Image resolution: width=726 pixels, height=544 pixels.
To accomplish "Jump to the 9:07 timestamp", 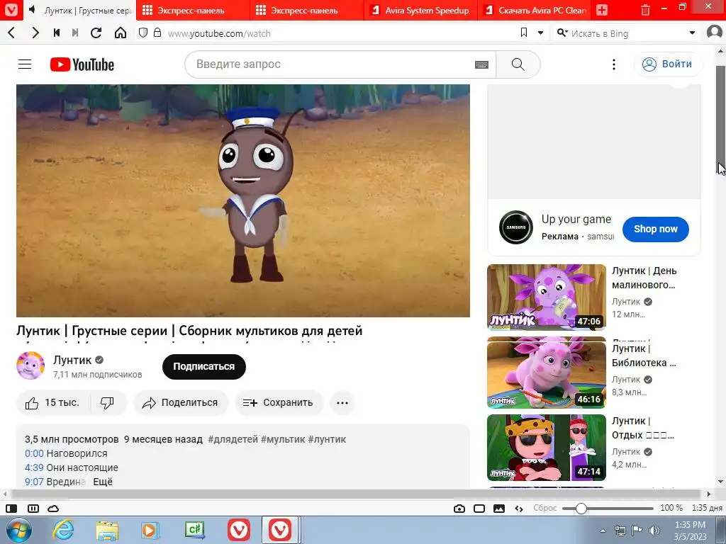I will 34,482.
